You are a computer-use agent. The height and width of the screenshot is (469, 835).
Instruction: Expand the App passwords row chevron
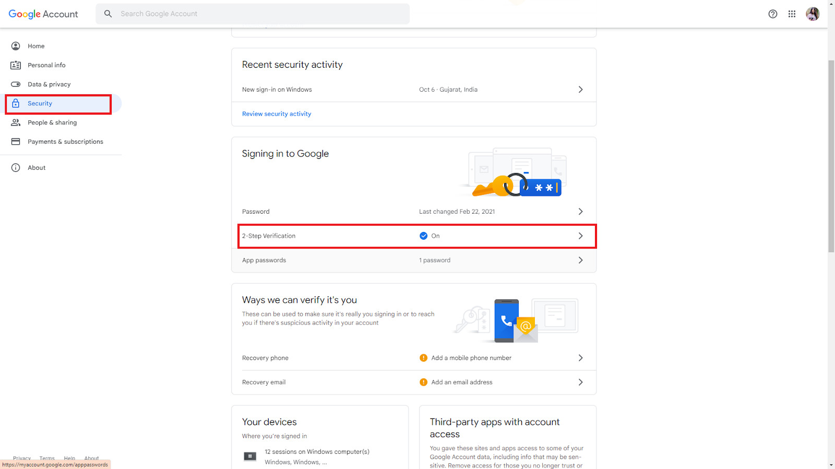click(580, 260)
